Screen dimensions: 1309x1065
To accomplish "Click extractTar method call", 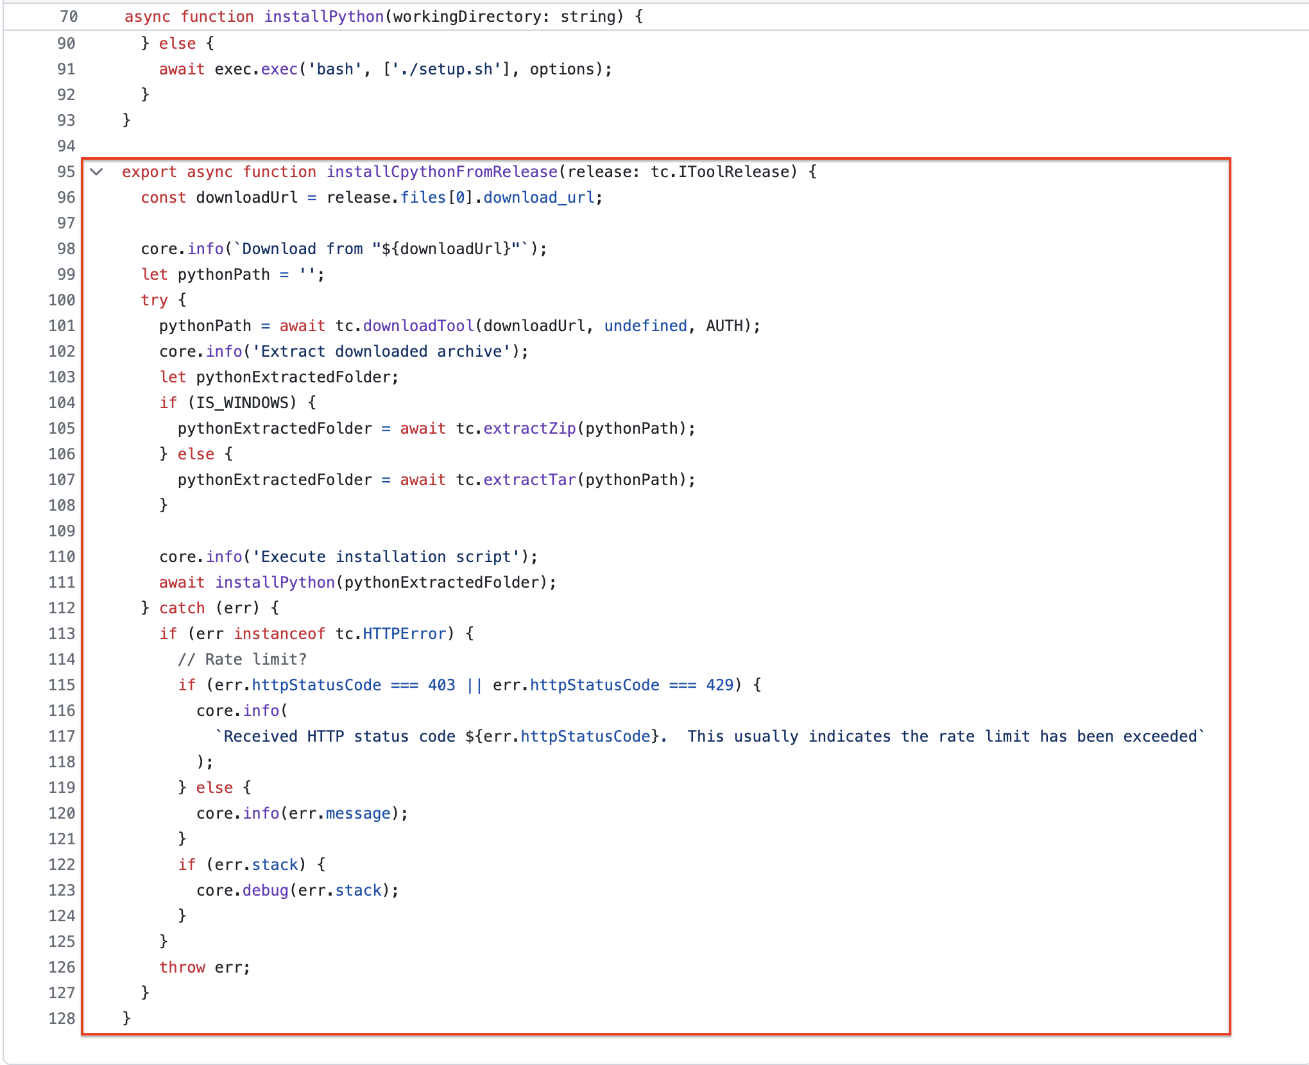I will [529, 480].
